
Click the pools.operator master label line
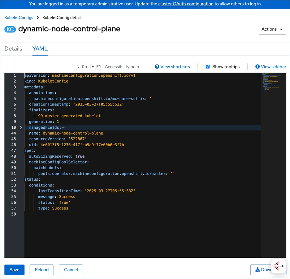[106, 174]
